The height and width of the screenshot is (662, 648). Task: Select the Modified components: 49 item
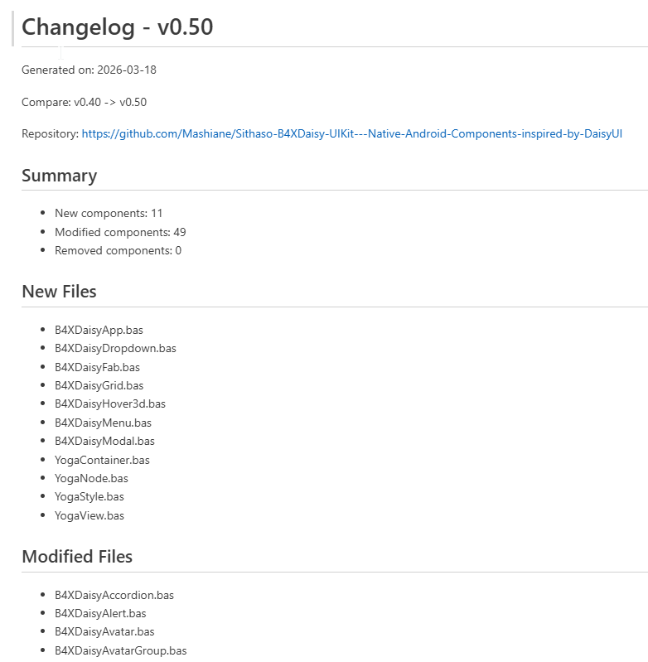click(x=120, y=232)
